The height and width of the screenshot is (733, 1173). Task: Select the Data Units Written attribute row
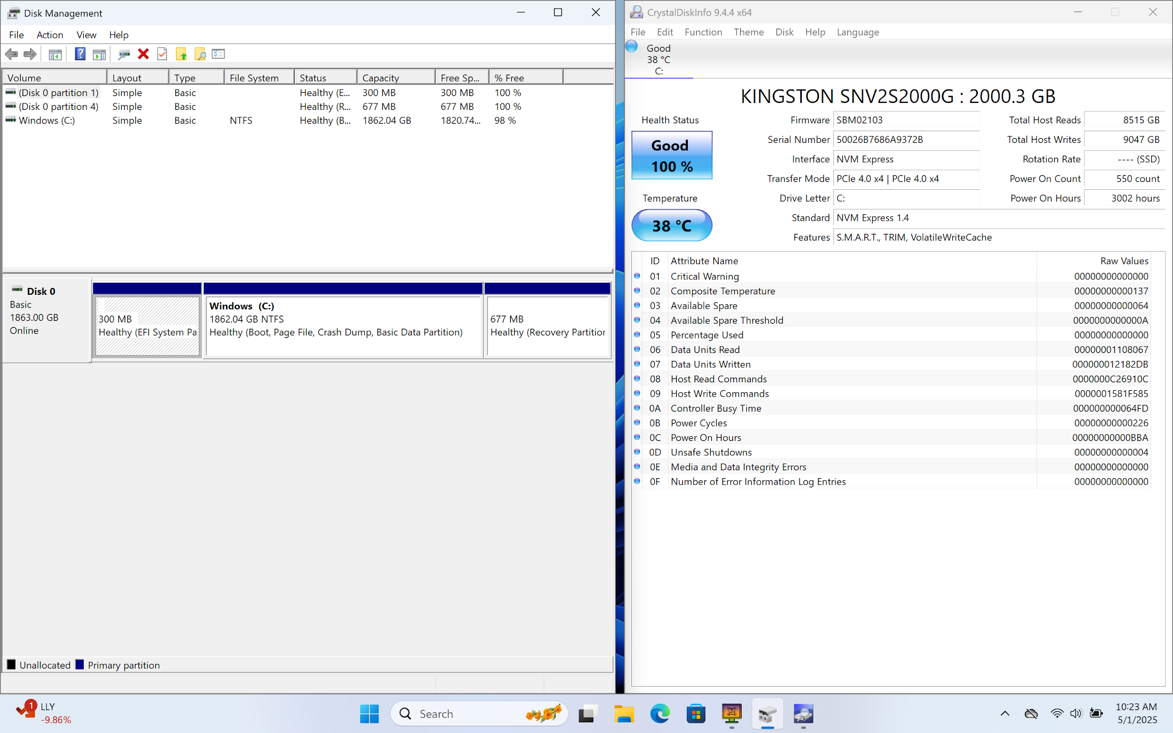(x=891, y=364)
